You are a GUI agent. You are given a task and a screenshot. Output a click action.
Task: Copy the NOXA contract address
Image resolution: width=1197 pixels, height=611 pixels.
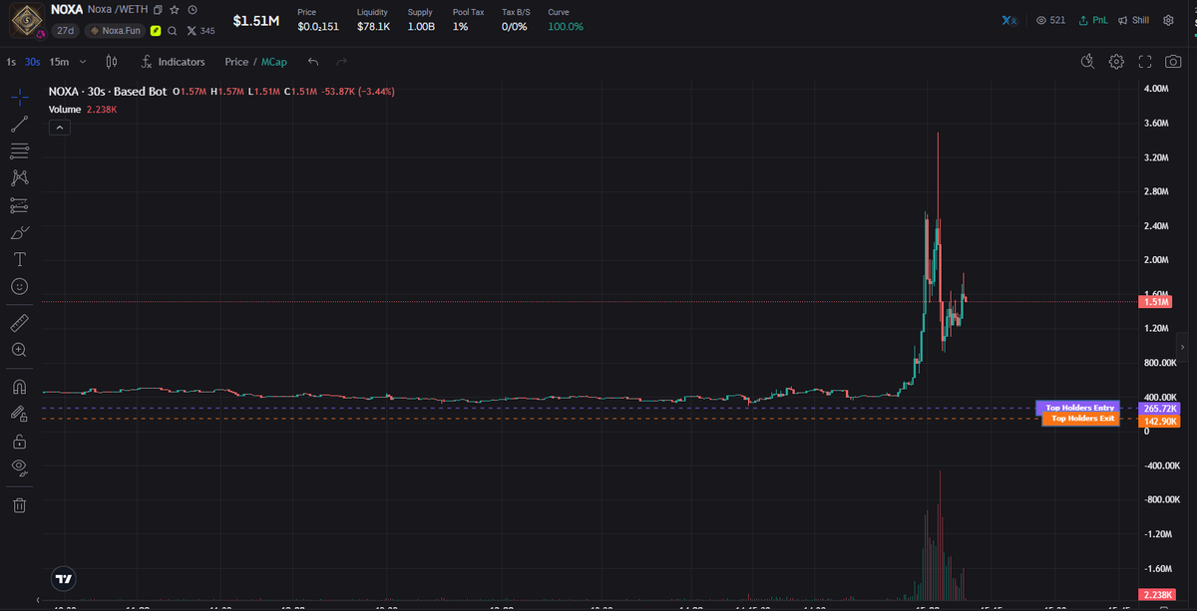[x=158, y=9]
